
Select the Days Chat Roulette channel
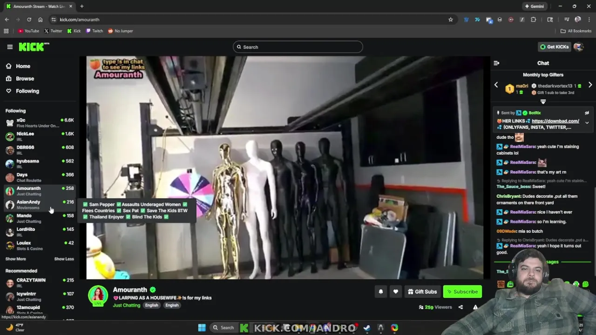pos(40,177)
